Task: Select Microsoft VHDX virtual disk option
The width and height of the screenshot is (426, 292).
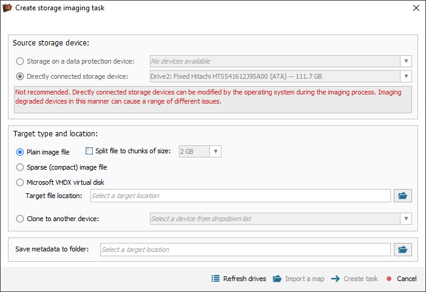Action: pos(20,182)
